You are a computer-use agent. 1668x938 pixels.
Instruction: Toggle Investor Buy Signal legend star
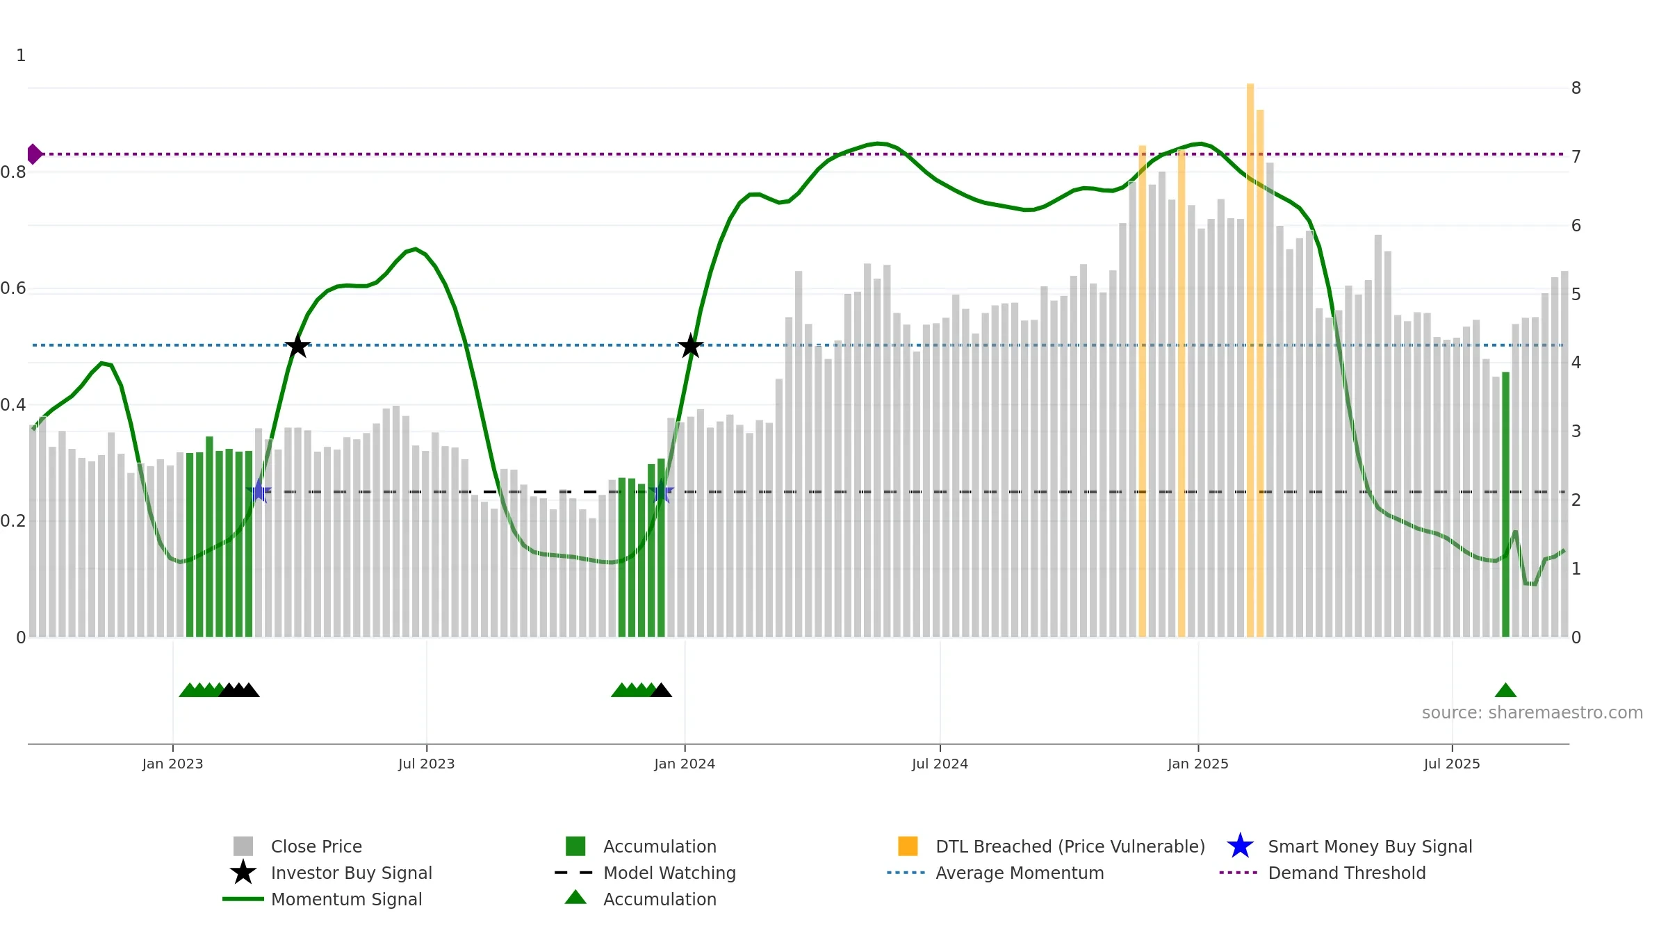click(243, 873)
